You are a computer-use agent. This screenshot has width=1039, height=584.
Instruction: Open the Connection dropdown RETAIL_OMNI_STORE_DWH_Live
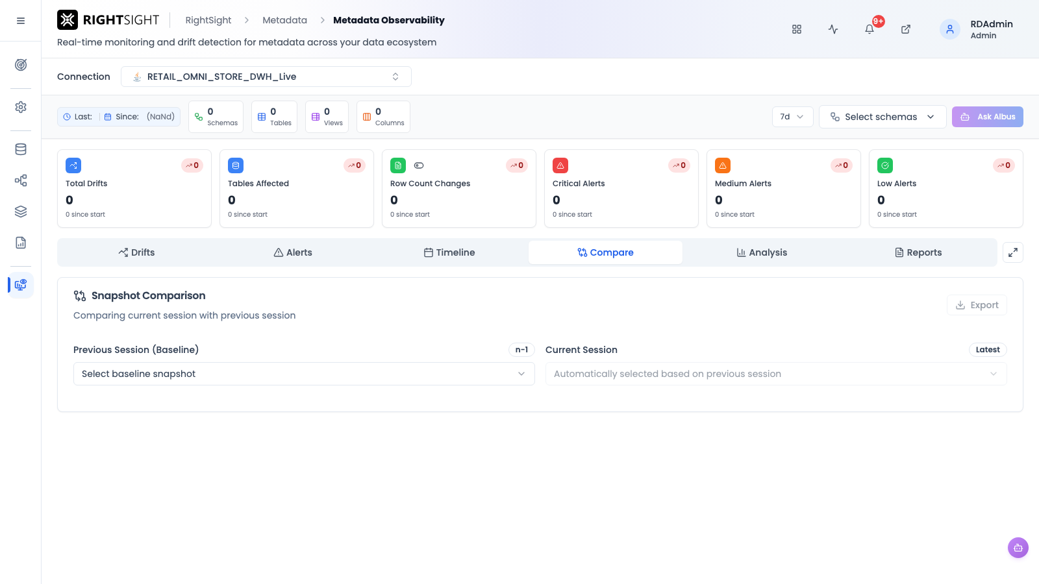pyautogui.click(x=266, y=77)
